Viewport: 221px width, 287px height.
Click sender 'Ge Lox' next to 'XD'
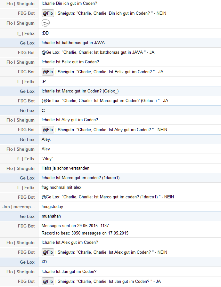click(x=27, y=262)
